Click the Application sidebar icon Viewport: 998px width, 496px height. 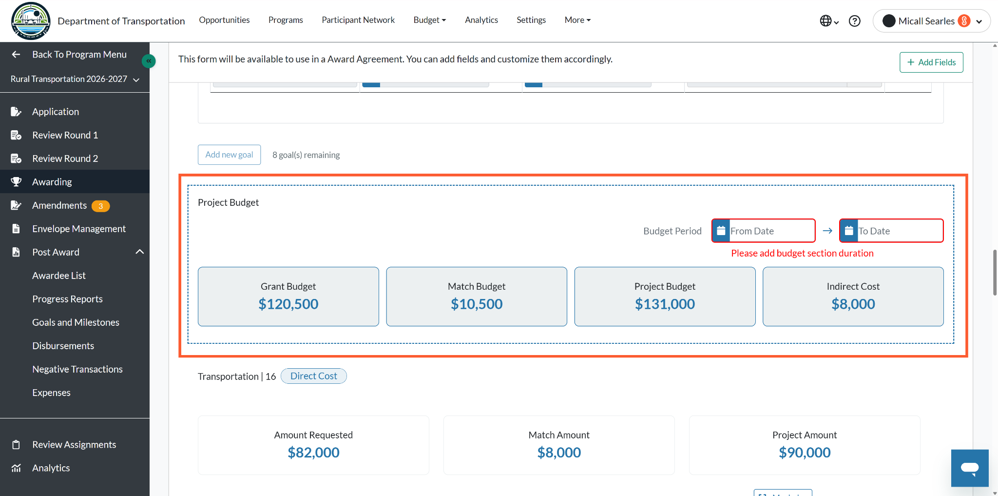click(16, 112)
